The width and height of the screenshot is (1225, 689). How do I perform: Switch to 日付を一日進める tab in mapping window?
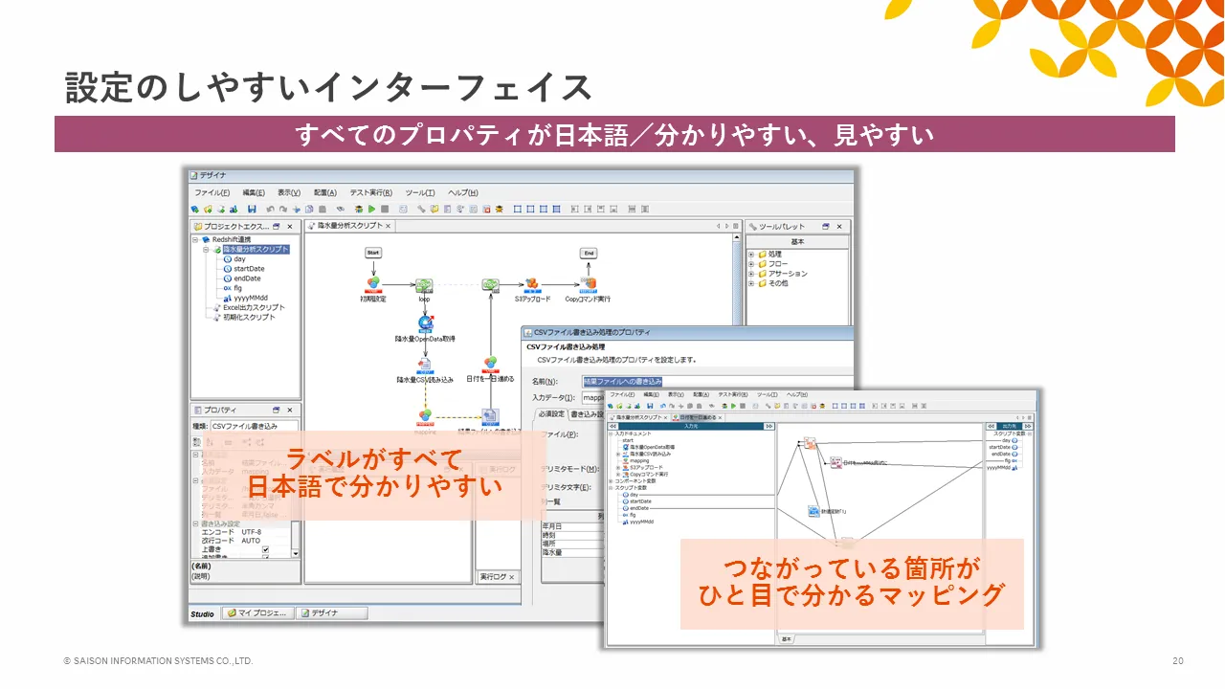click(x=698, y=417)
